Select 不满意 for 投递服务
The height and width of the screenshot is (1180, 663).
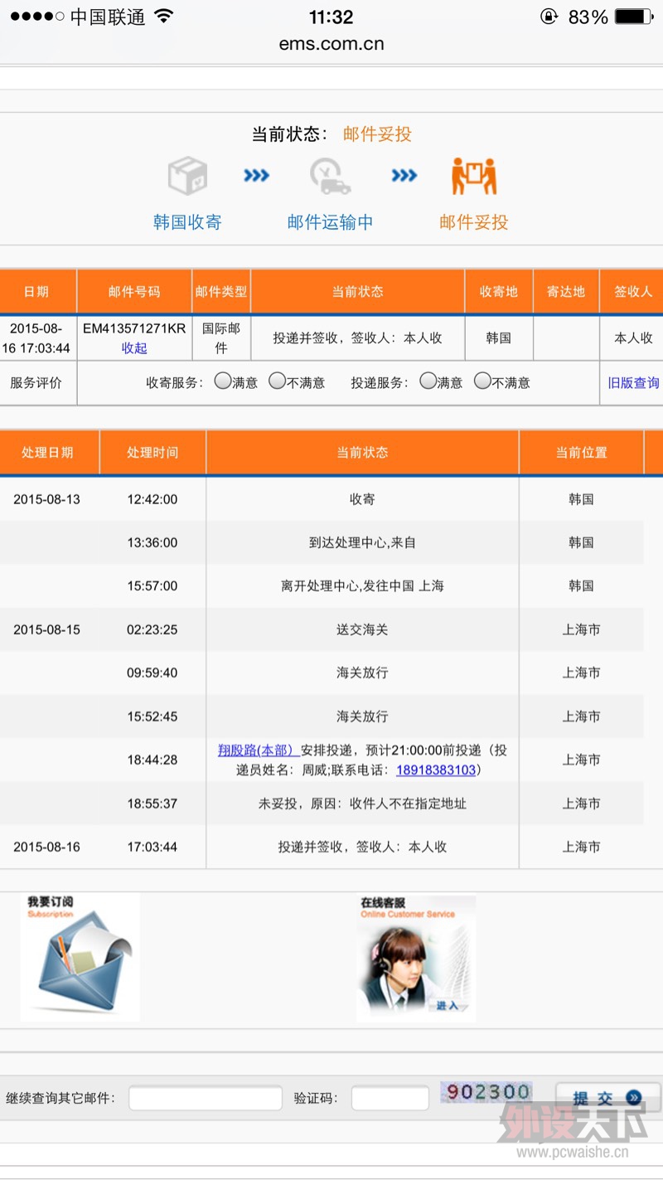point(482,381)
